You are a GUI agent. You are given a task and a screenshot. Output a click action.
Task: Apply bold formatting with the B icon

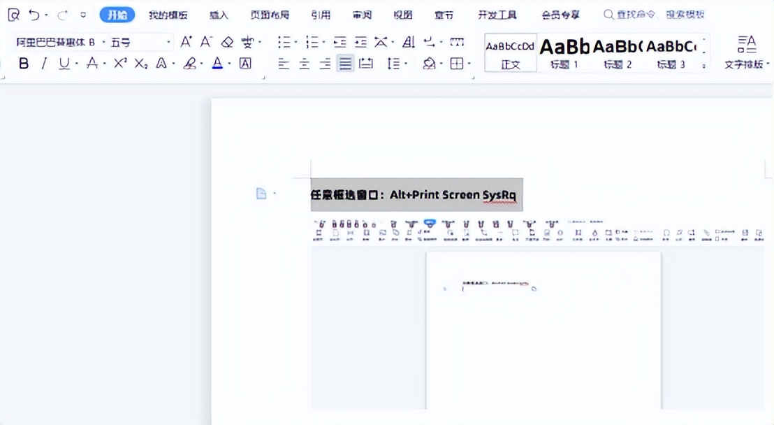(23, 63)
